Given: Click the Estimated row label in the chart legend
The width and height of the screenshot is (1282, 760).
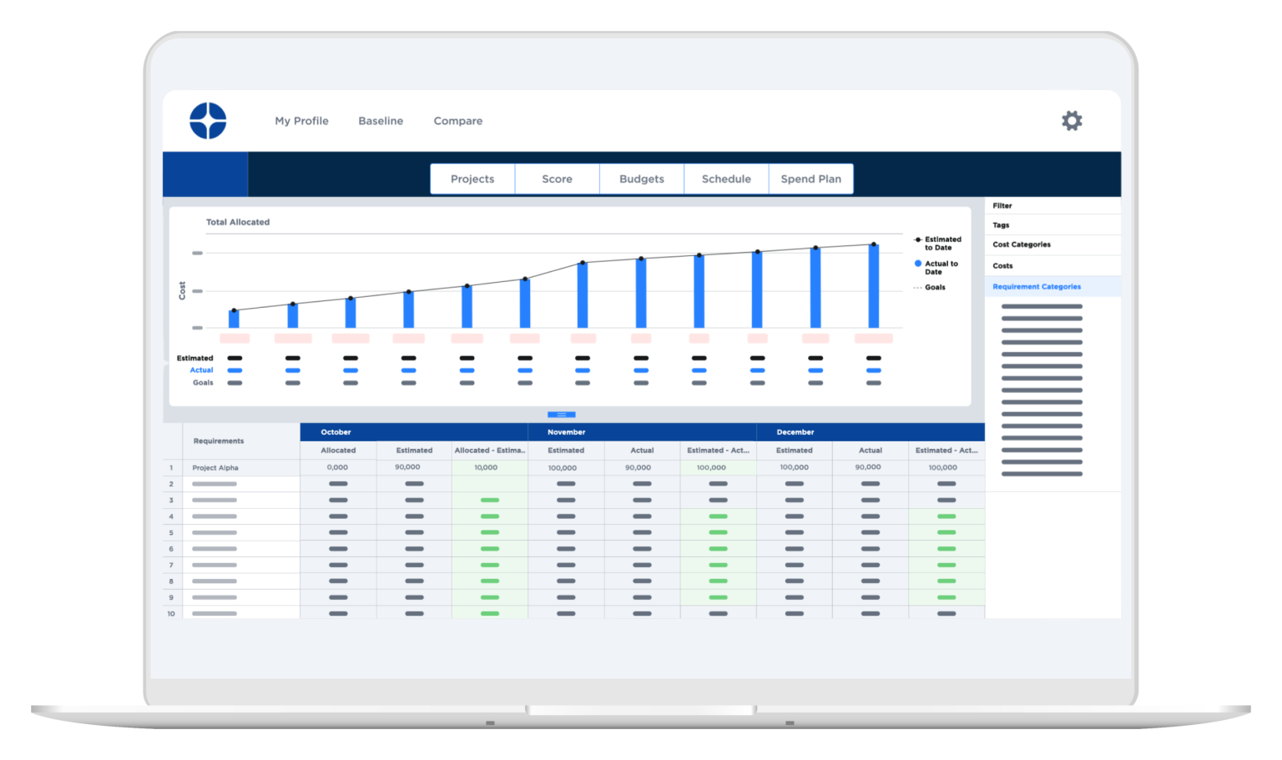Looking at the screenshot, I should (194, 357).
